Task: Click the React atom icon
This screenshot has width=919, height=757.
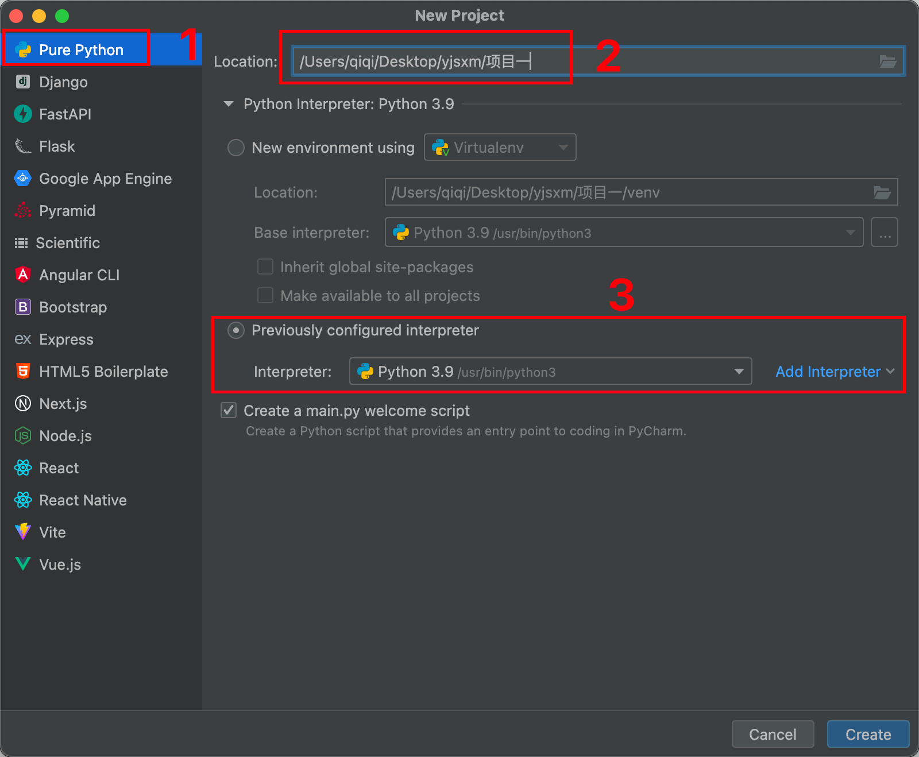Action: pos(23,468)
